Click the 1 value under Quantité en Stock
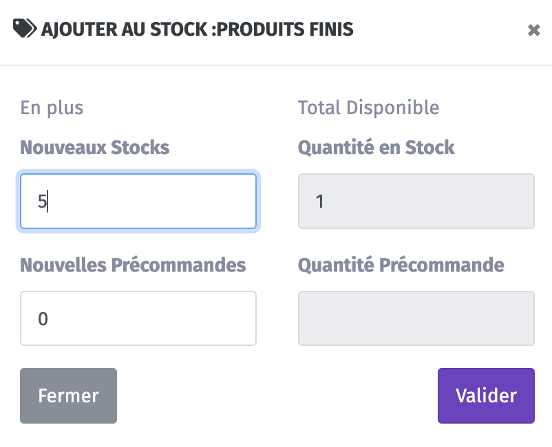 point(319,201)
